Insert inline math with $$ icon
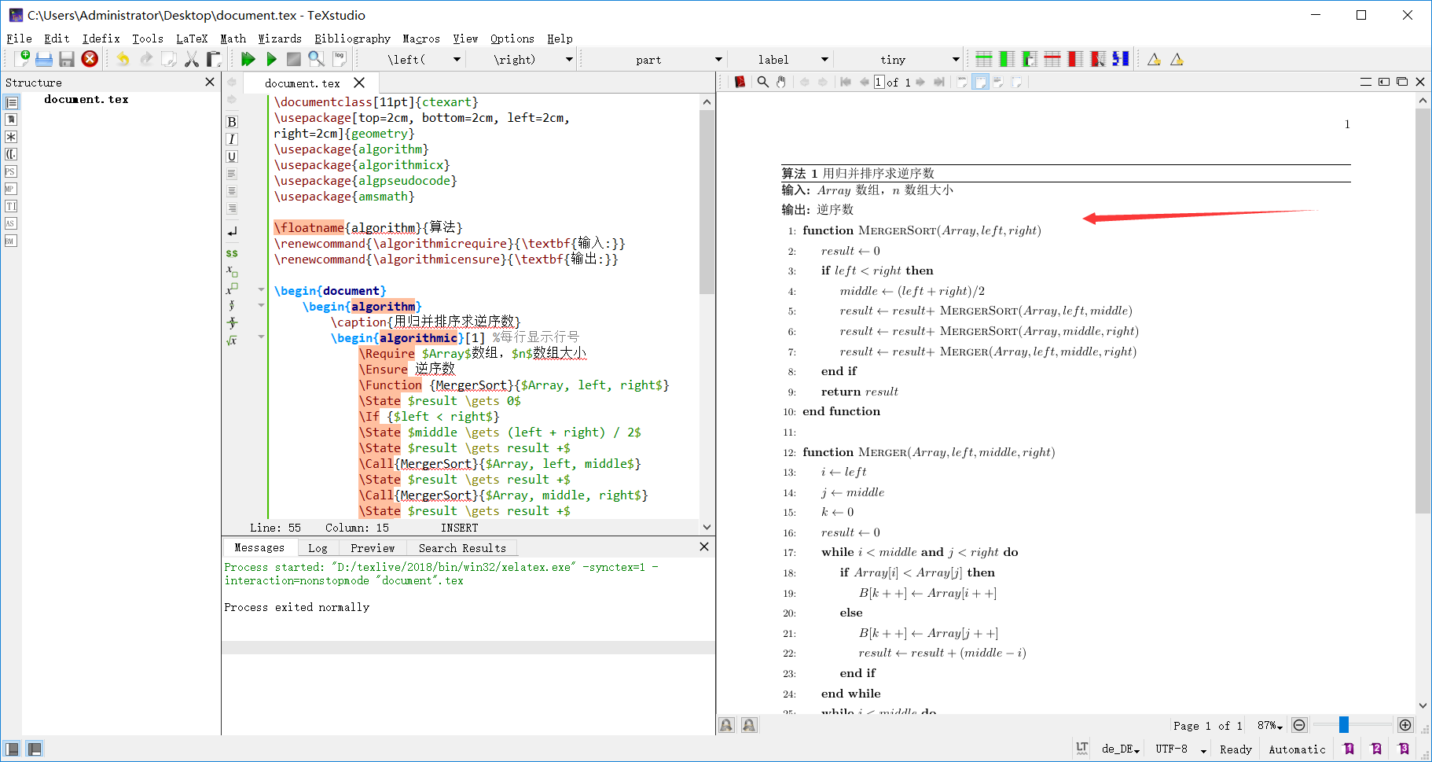The image size is (1432, 762). (x=232, y=253)
